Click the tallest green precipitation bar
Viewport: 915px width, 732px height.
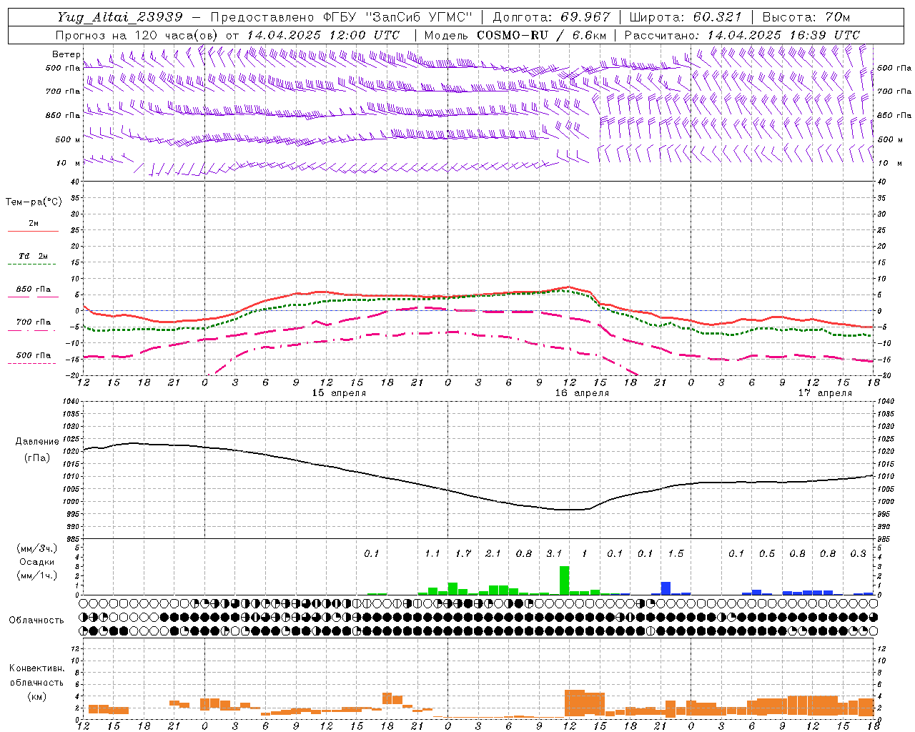564,580
